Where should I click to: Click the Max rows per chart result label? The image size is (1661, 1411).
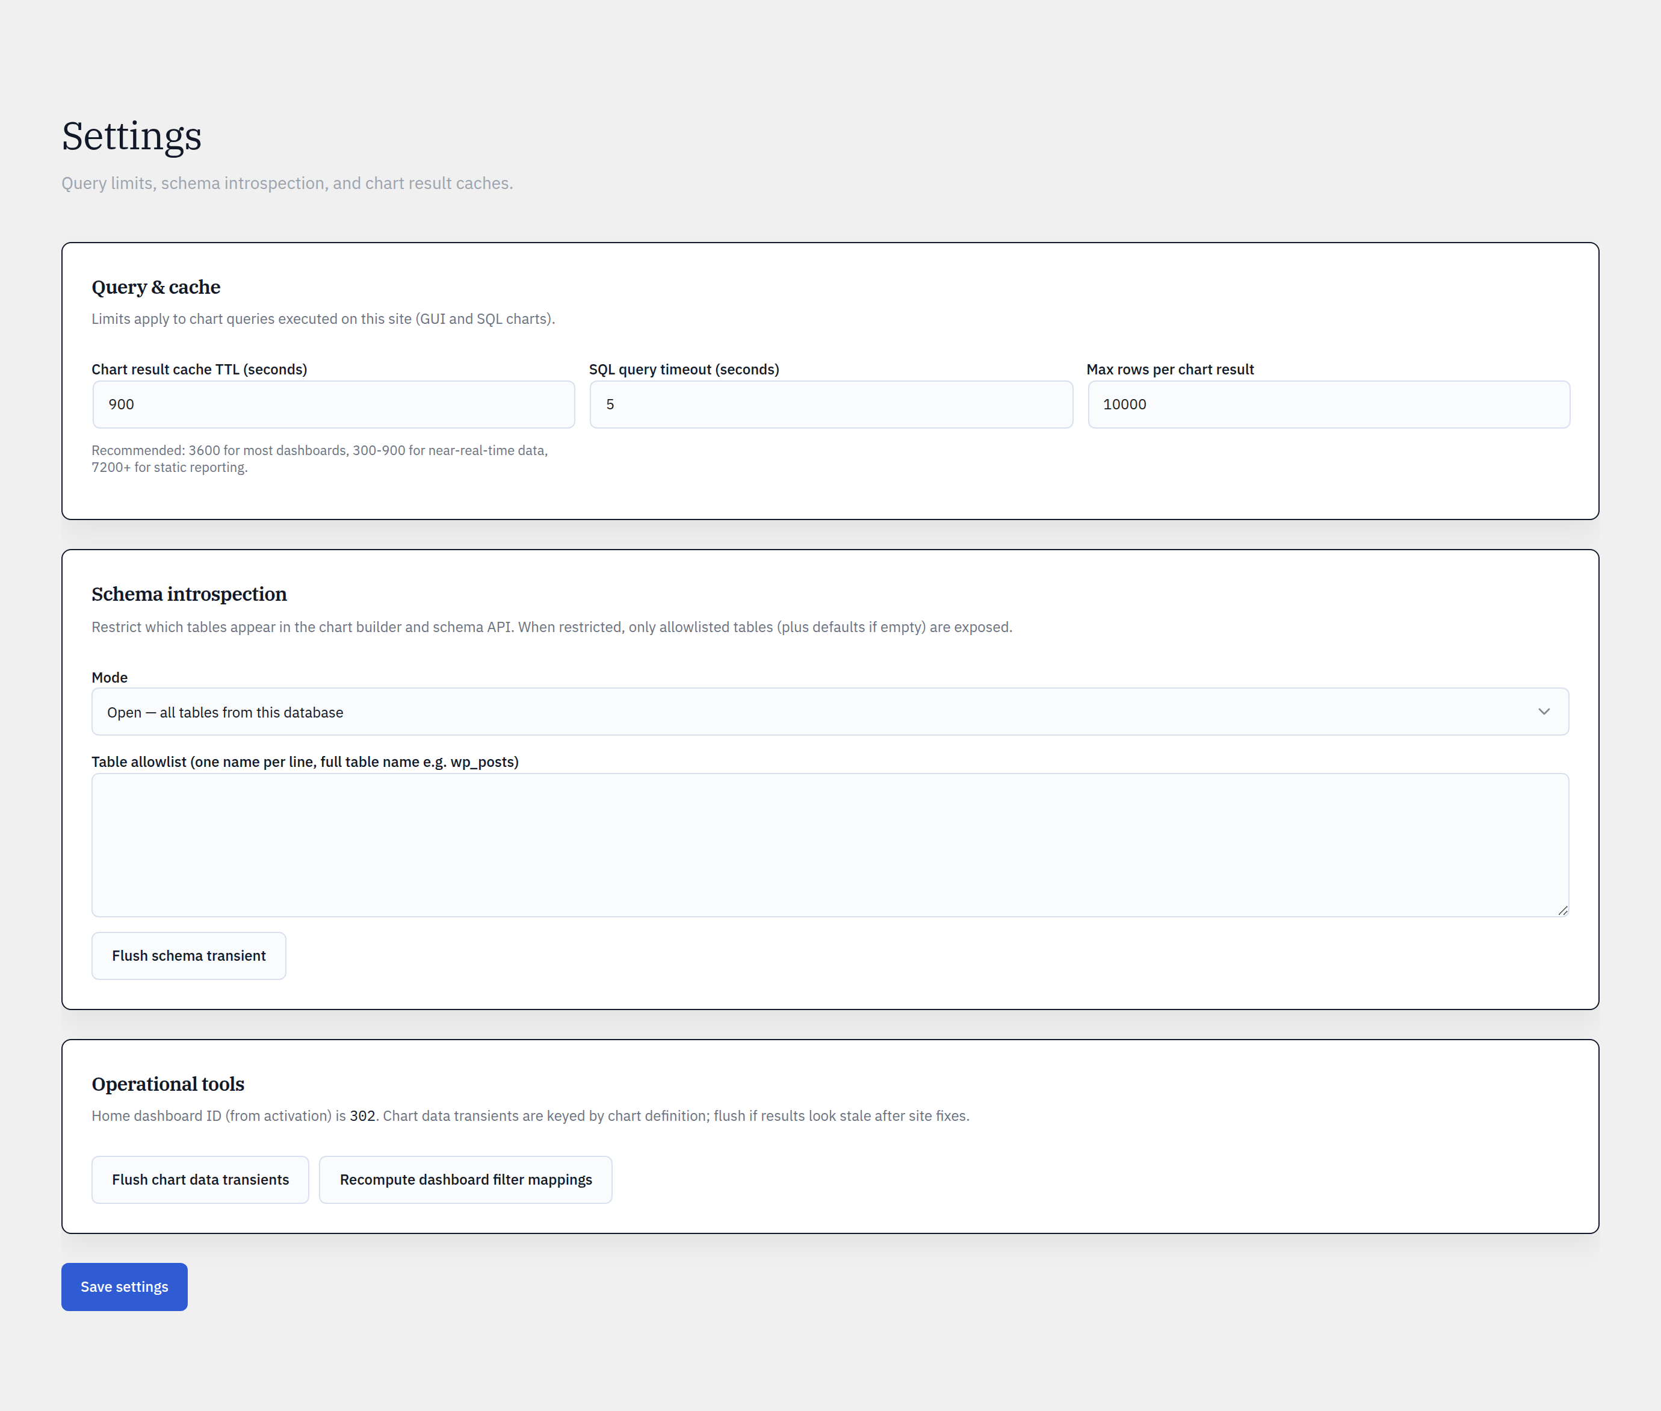coord(1170,370)
